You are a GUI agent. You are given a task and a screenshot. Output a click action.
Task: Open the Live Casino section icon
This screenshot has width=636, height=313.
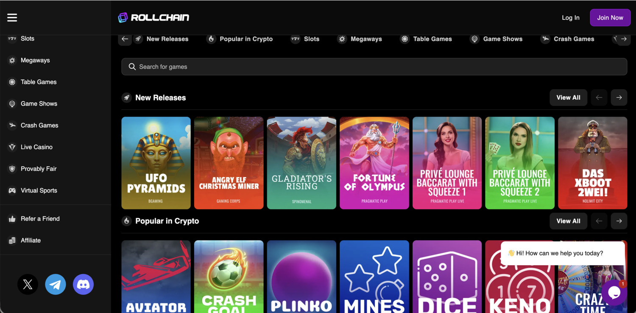(x=12, y=147)
